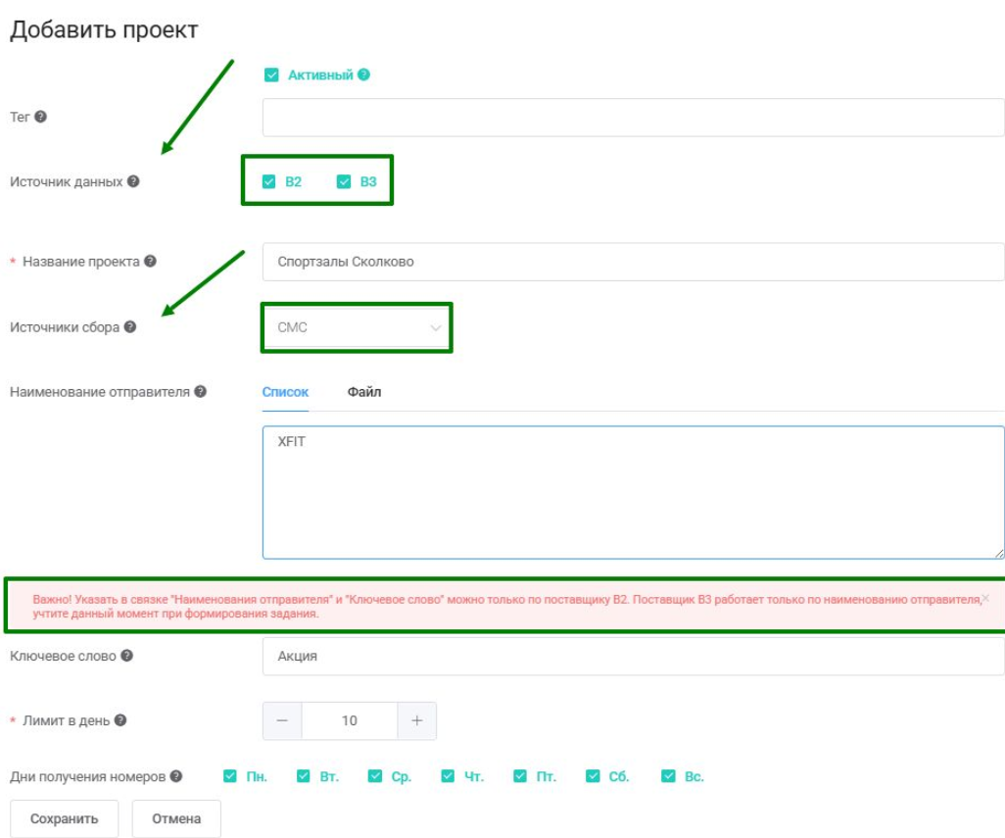Click help icon beside Источник данных
The width and height of the screenshot is (1005, 838).
click(x=133, y=181)
